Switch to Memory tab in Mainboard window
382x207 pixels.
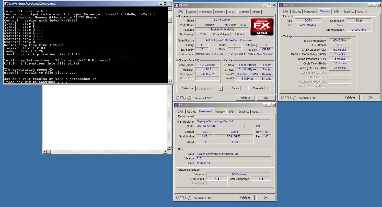tap(220, 112)
